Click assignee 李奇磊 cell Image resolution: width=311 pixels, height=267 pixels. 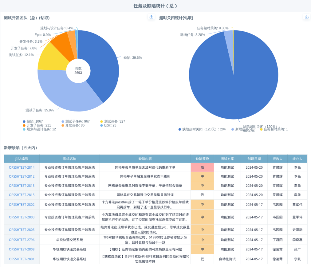[297, 240]
